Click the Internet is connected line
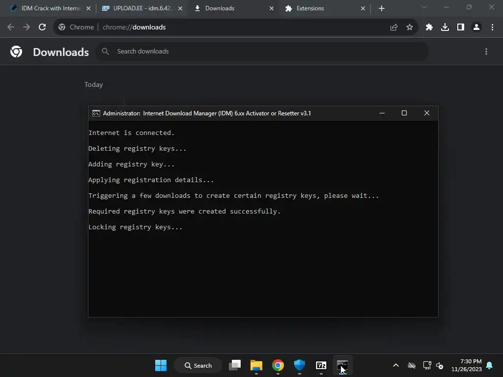The height and width of the screenshot is (377, 503). pyautogui.click(x=132, y=133)
